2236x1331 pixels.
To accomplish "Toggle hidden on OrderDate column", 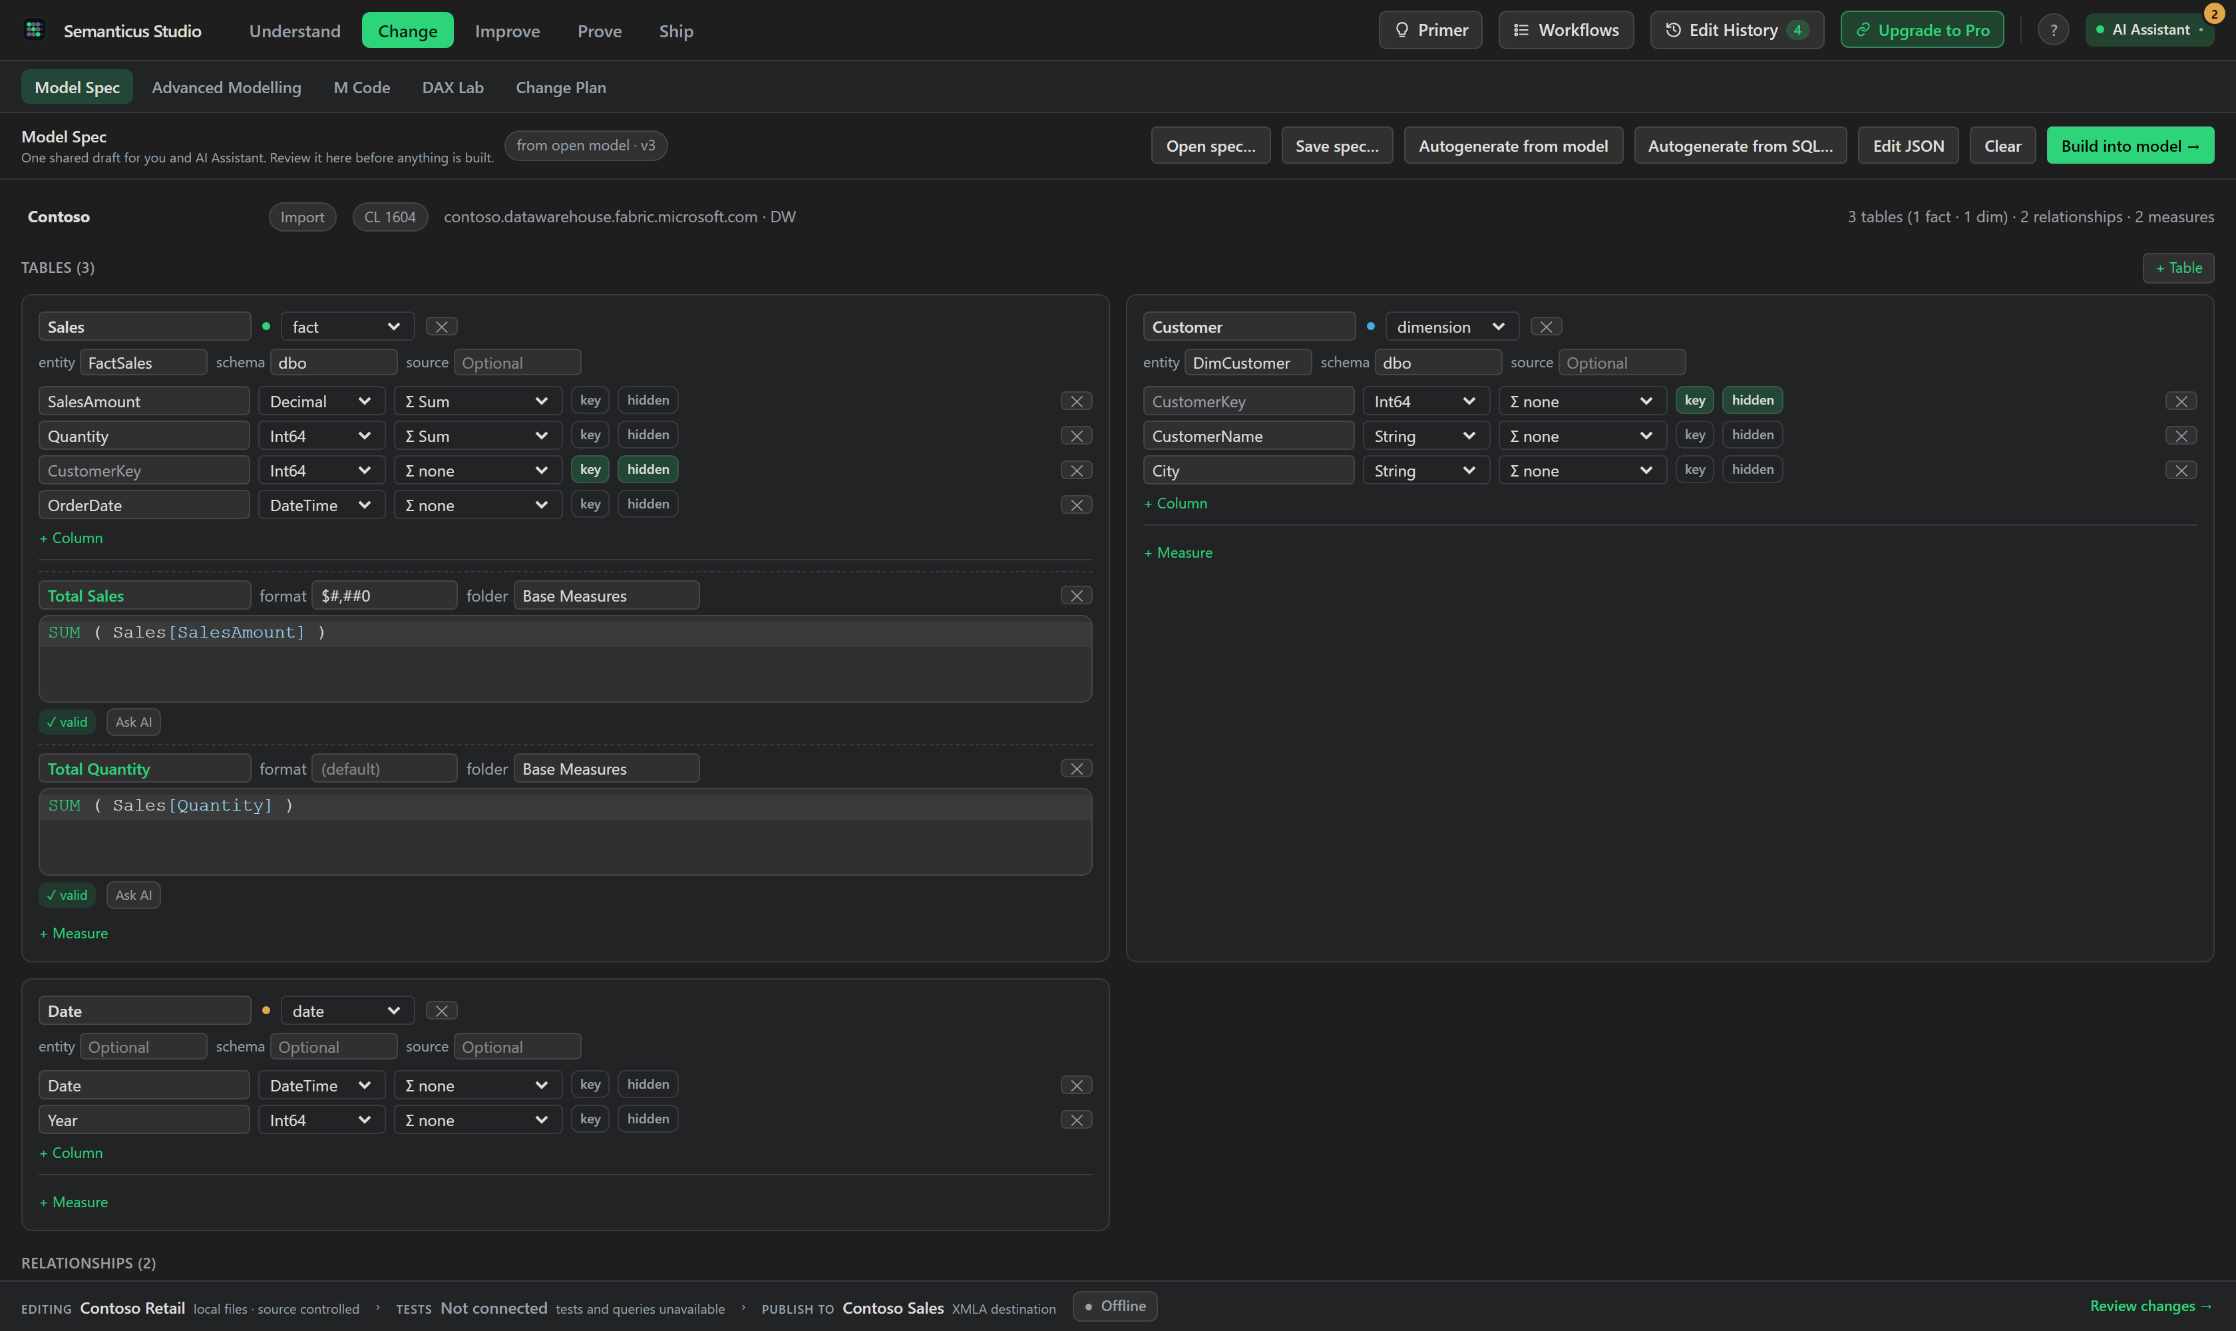I will coord(648,504).
